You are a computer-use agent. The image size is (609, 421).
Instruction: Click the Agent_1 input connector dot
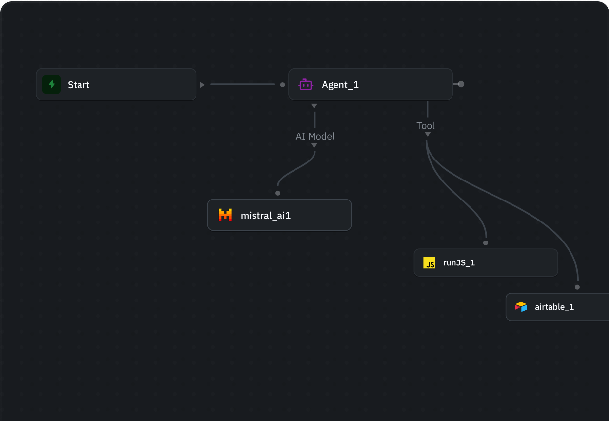[282, 85]
